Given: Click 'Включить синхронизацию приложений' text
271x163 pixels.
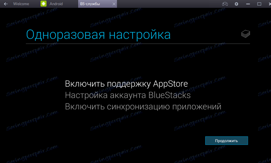Looking at the screenshot, I should [x=143, y=106].
